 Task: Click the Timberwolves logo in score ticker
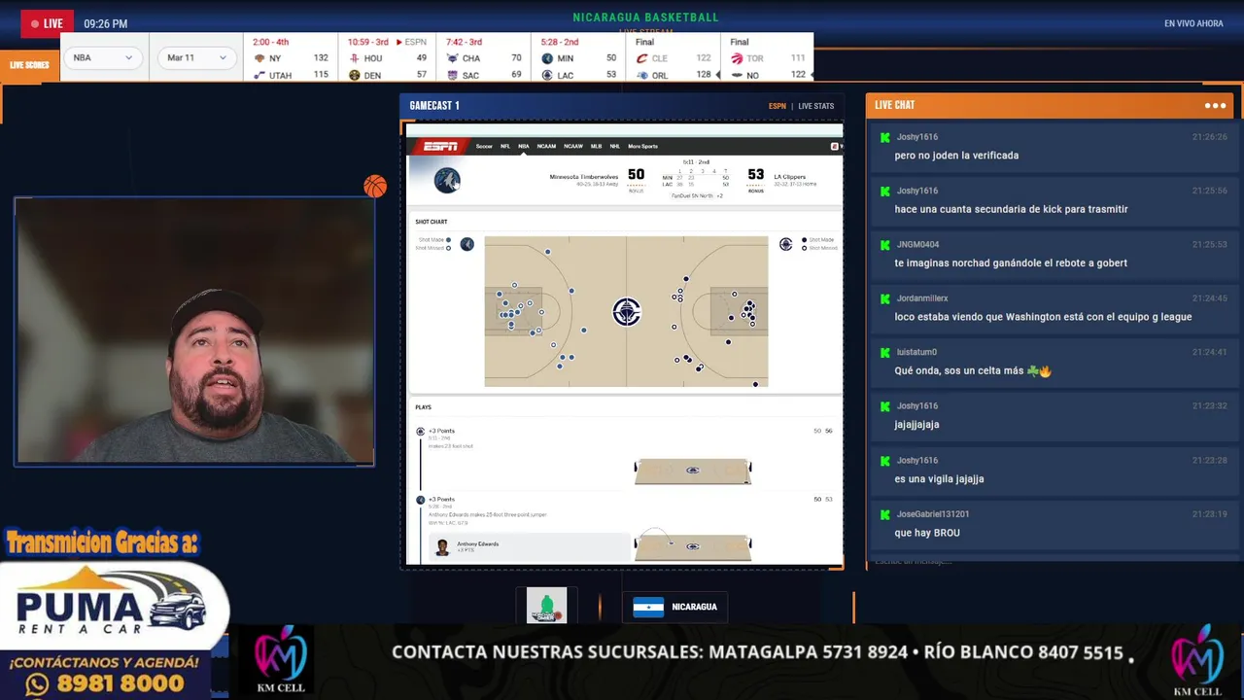pos(547,58)
